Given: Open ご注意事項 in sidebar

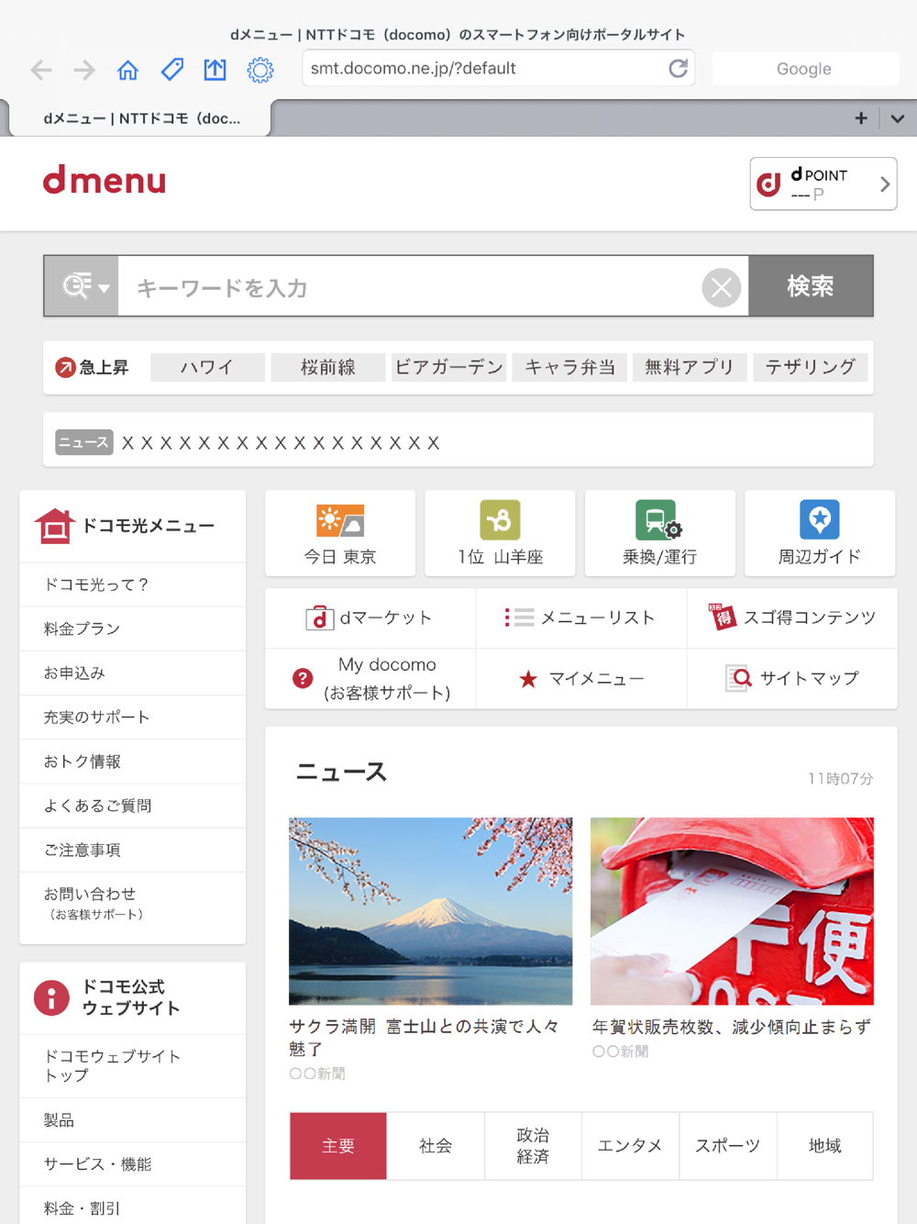Looking at the screenshot, I should [133, 850].
